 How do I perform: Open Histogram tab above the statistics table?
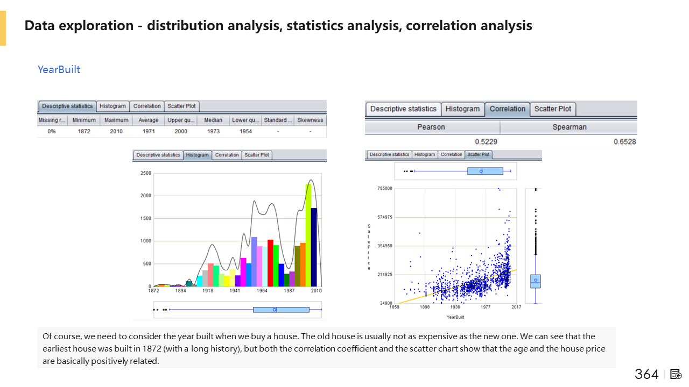pyautogui.click(x=113, y=106)
